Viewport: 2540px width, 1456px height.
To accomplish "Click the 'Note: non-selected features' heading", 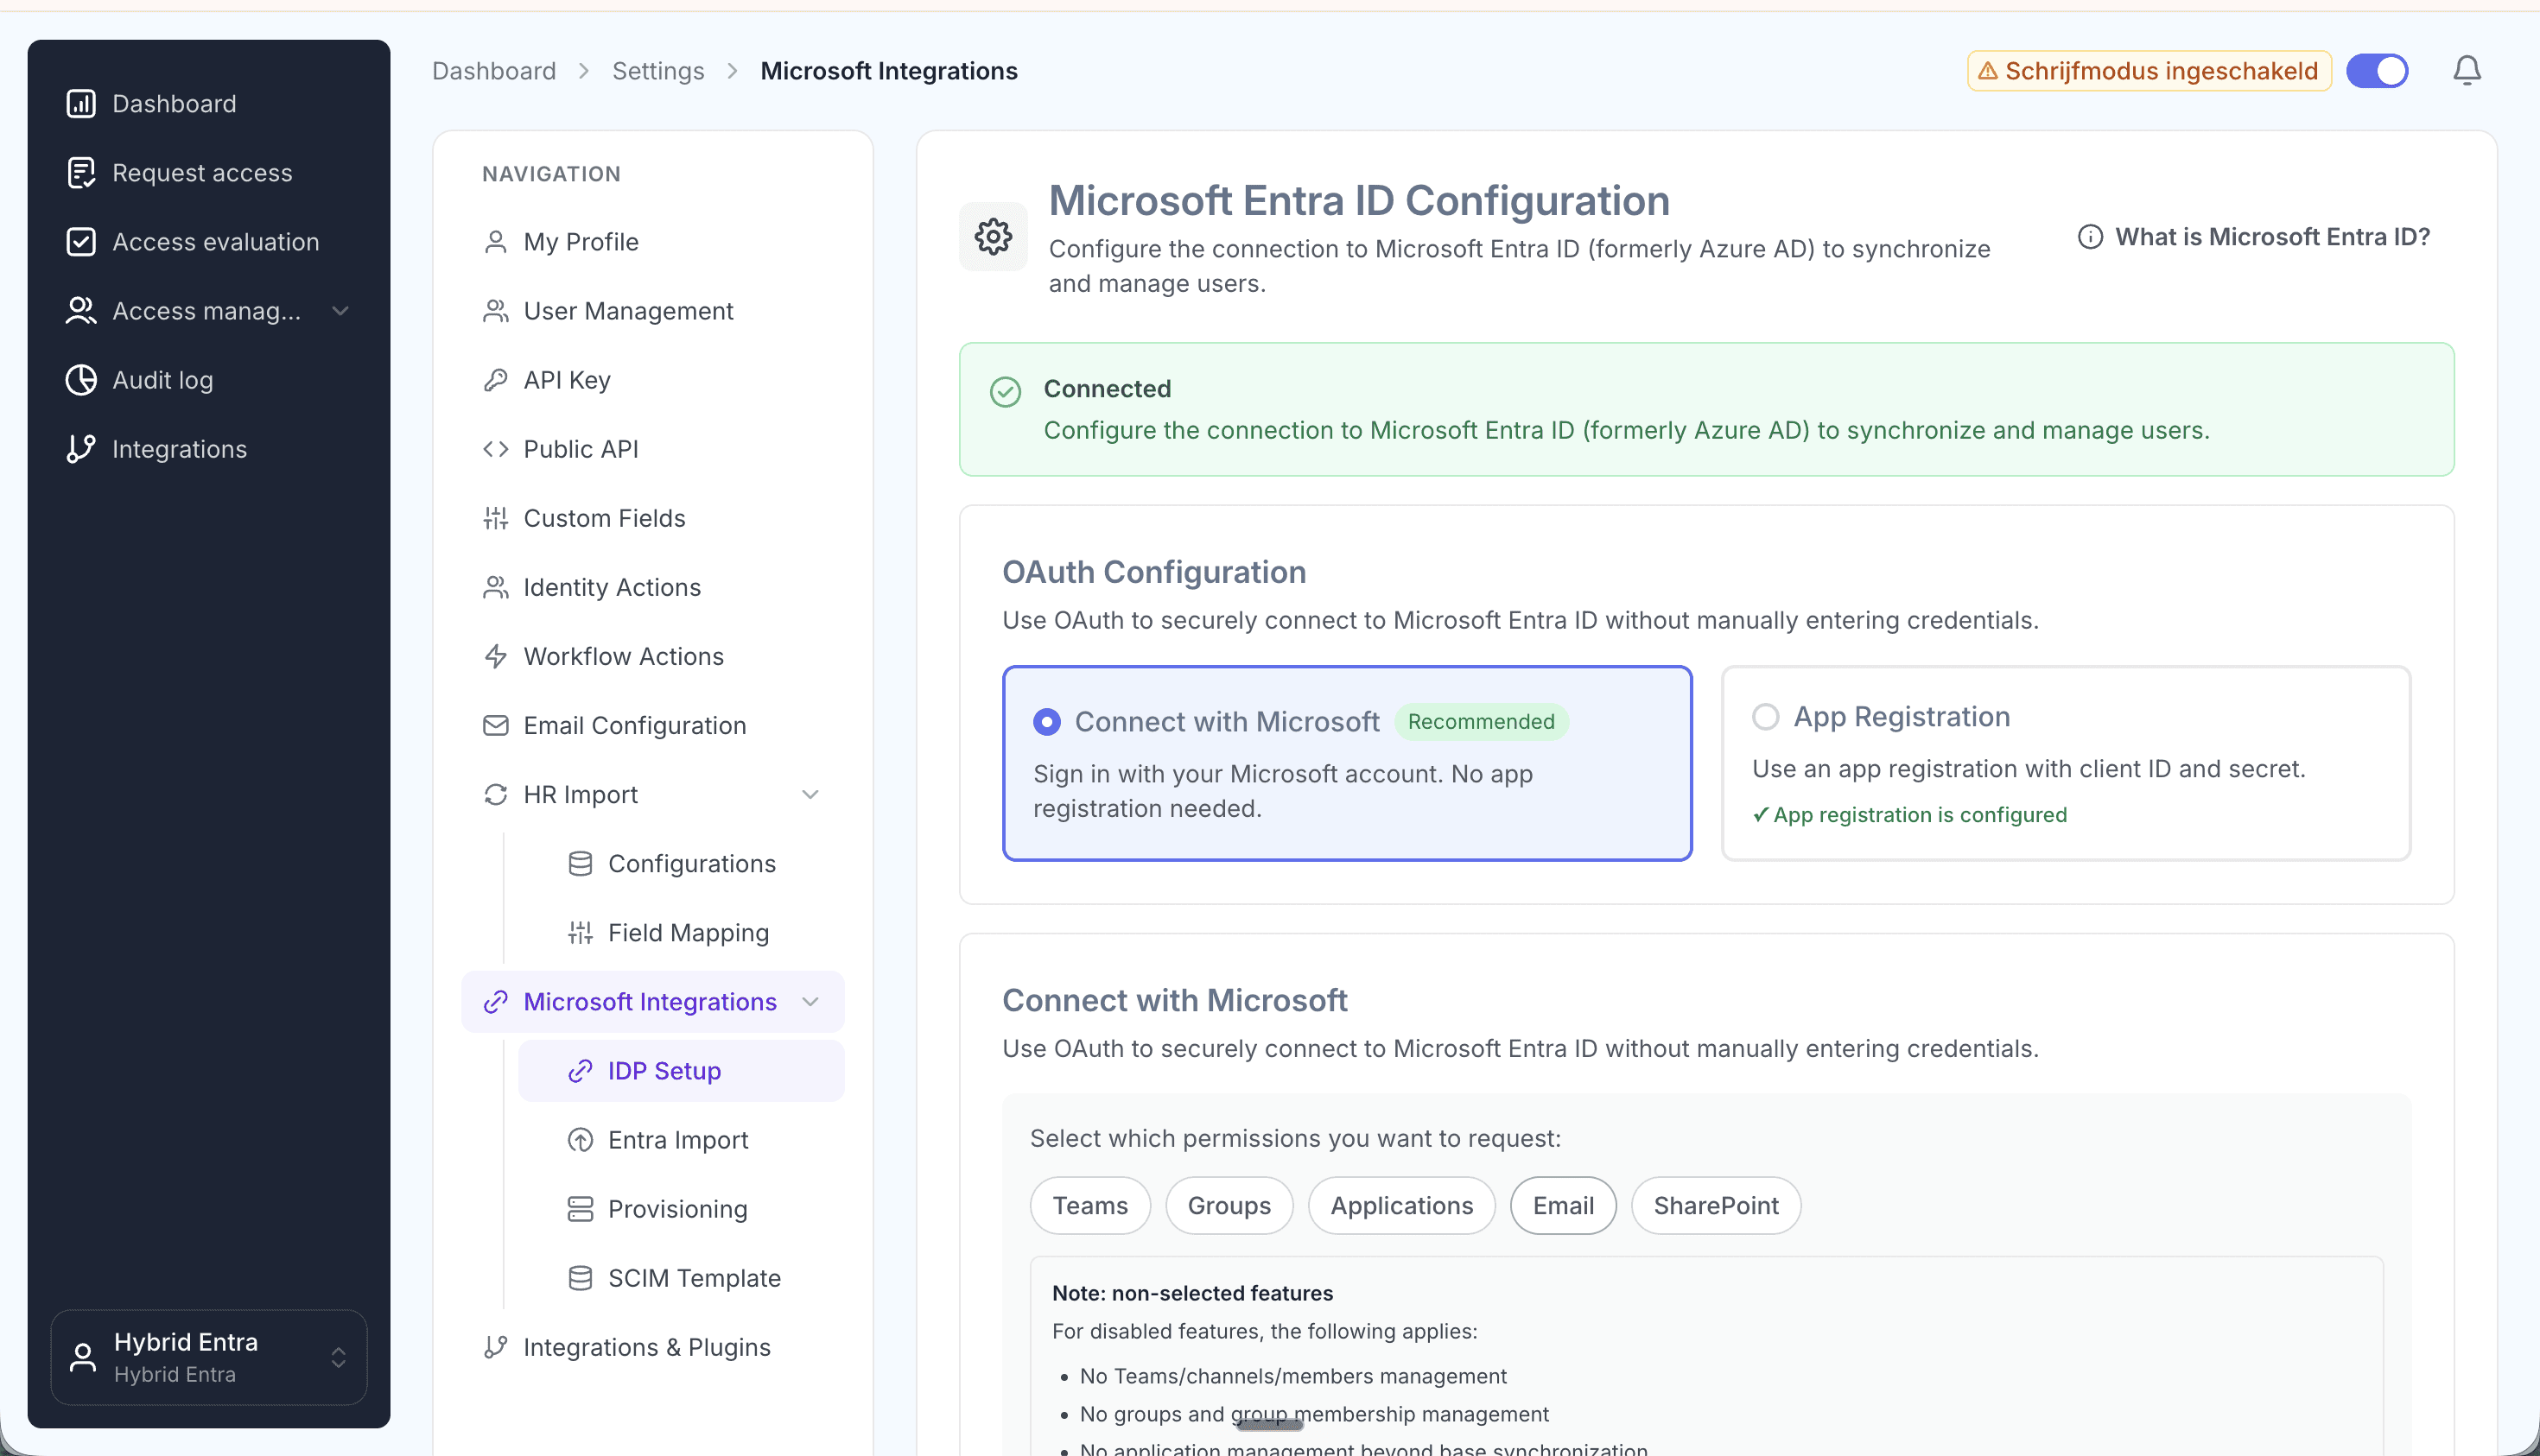I will coord(1191,1292).
